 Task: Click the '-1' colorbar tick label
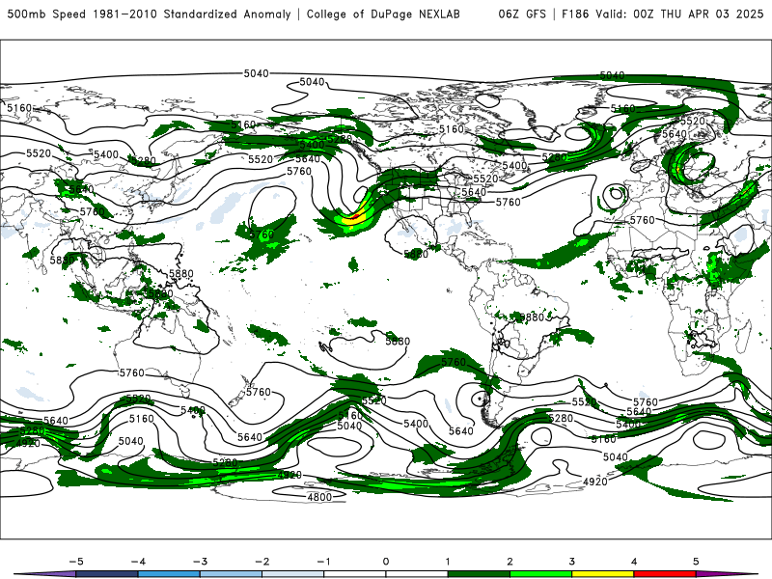pyautogui.click(x=323, y=562)
